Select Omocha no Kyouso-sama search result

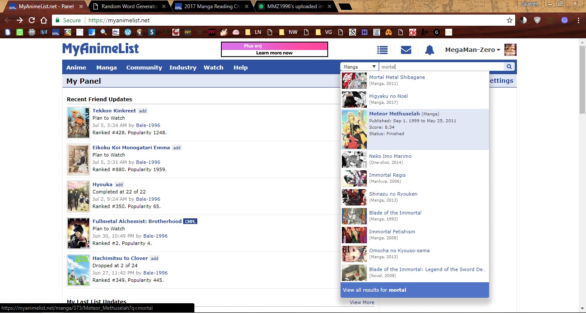415,254
